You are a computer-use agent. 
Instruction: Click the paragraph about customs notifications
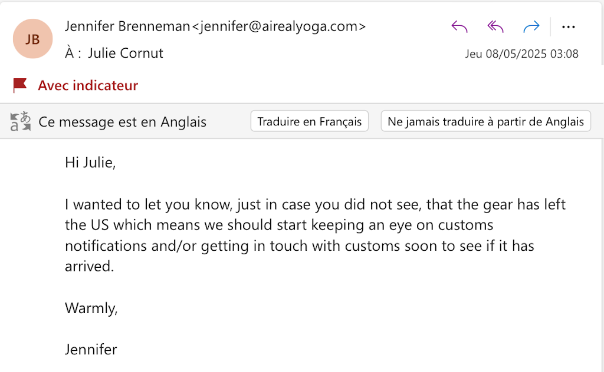click(307, 235)
